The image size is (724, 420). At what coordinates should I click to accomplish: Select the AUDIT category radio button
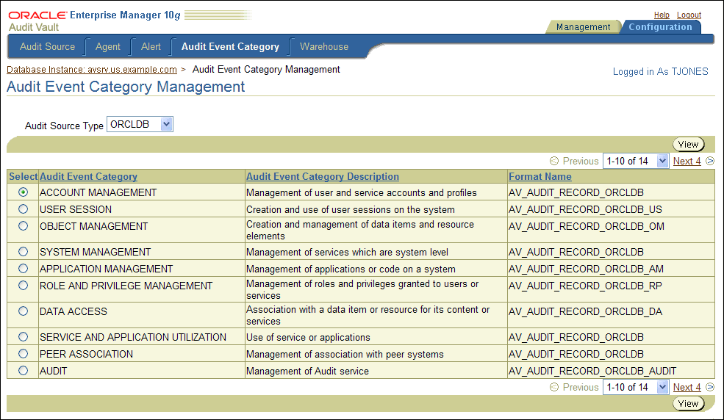click(x=24, y=371)
